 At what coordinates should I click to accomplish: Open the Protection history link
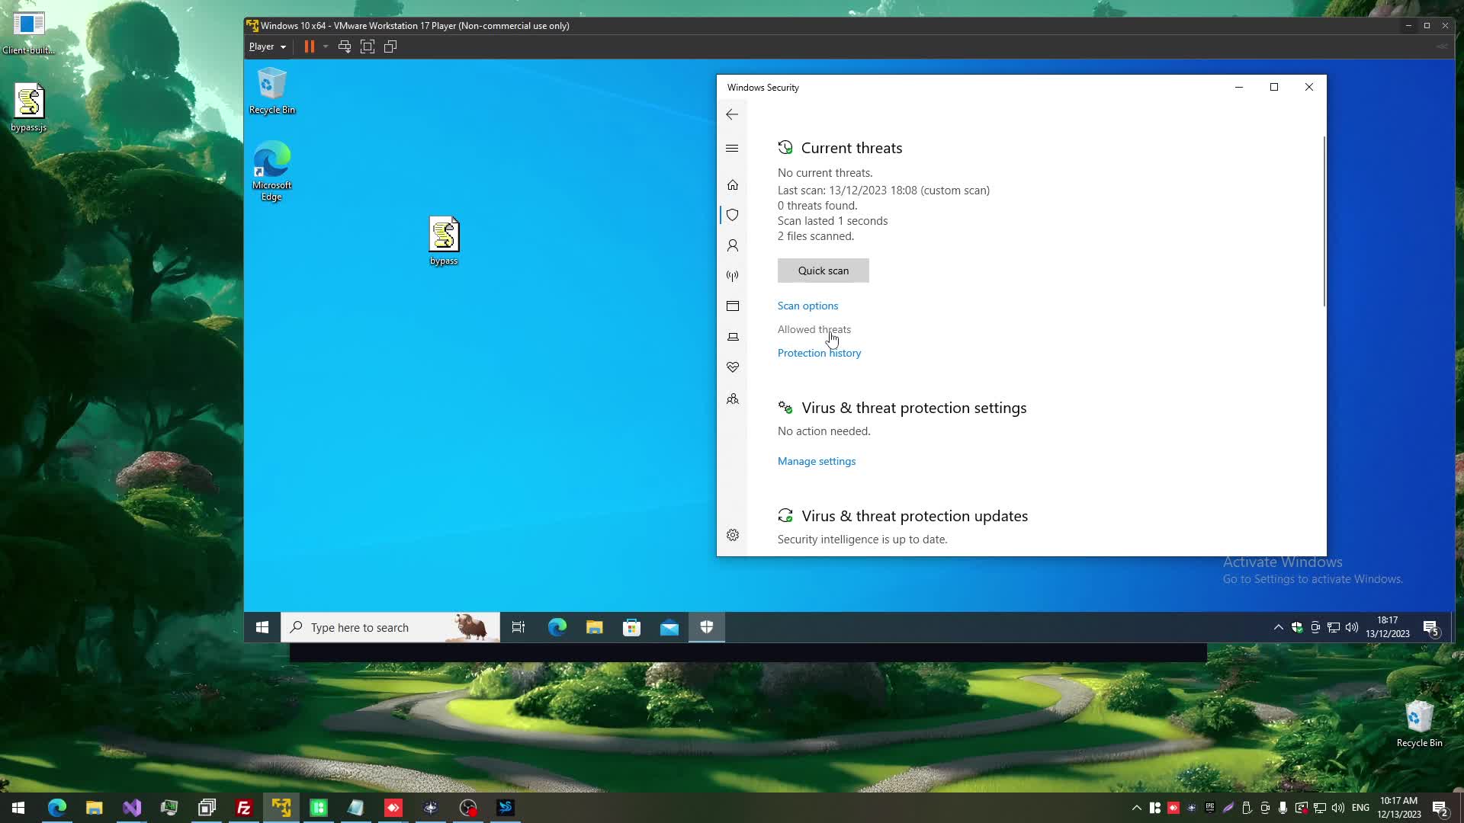click(819, 353)
